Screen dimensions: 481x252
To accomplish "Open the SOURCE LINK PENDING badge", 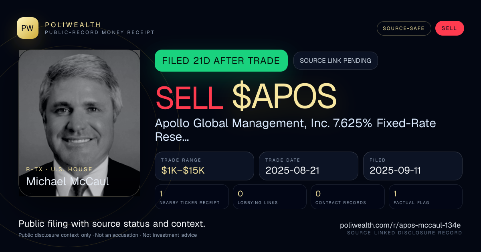I will pyautogui.click(x=335, y=61).
